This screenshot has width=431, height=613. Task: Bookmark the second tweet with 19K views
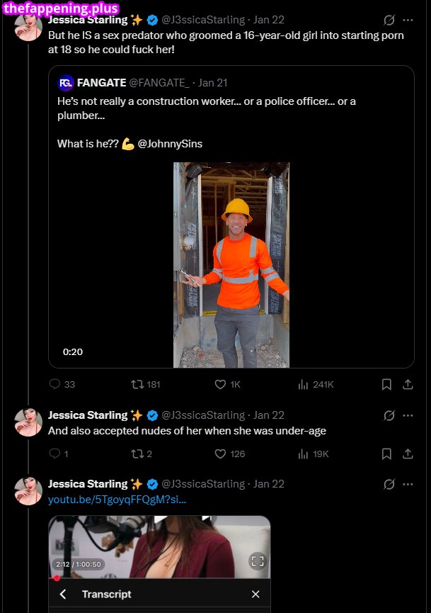tap(386, 454)
